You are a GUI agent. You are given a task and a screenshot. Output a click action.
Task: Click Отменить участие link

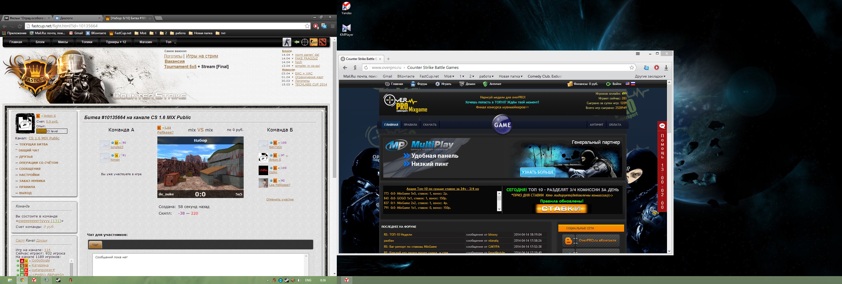[x=280, y=199]
